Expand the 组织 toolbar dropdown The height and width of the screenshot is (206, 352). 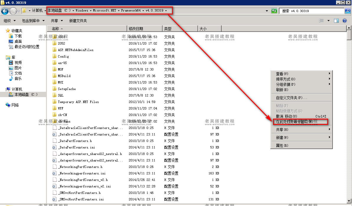(10, 20)
